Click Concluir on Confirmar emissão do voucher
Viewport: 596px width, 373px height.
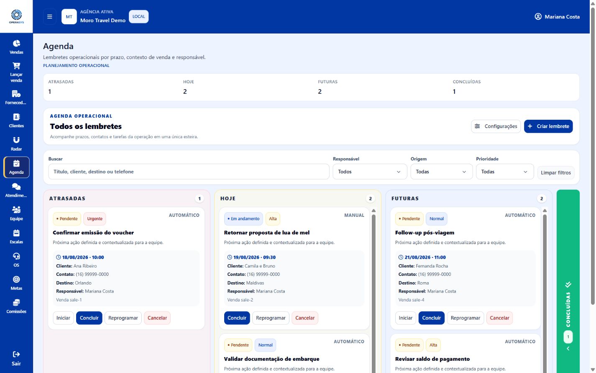point(89,318)
